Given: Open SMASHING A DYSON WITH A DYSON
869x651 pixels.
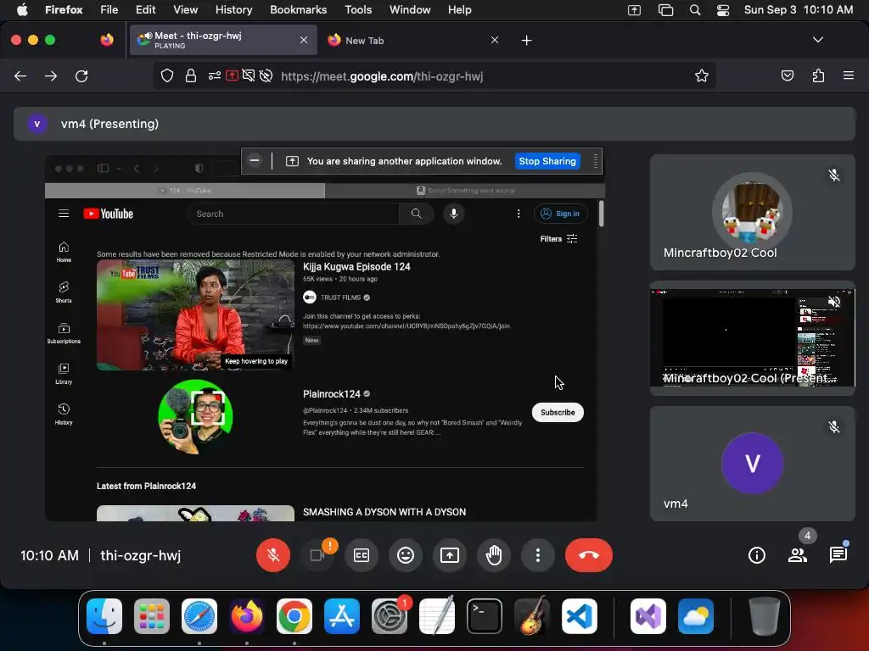Looking at the screenshot, I should 384,512.
